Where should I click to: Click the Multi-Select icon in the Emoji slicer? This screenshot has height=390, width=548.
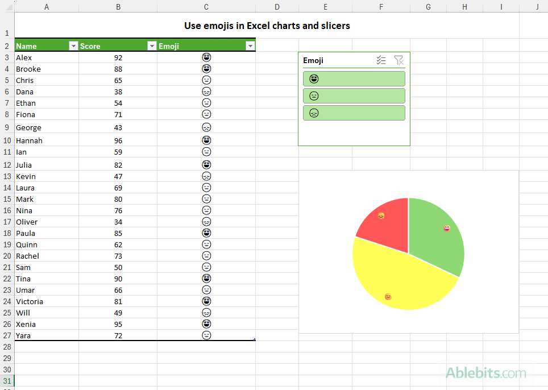tap(381, 60)
